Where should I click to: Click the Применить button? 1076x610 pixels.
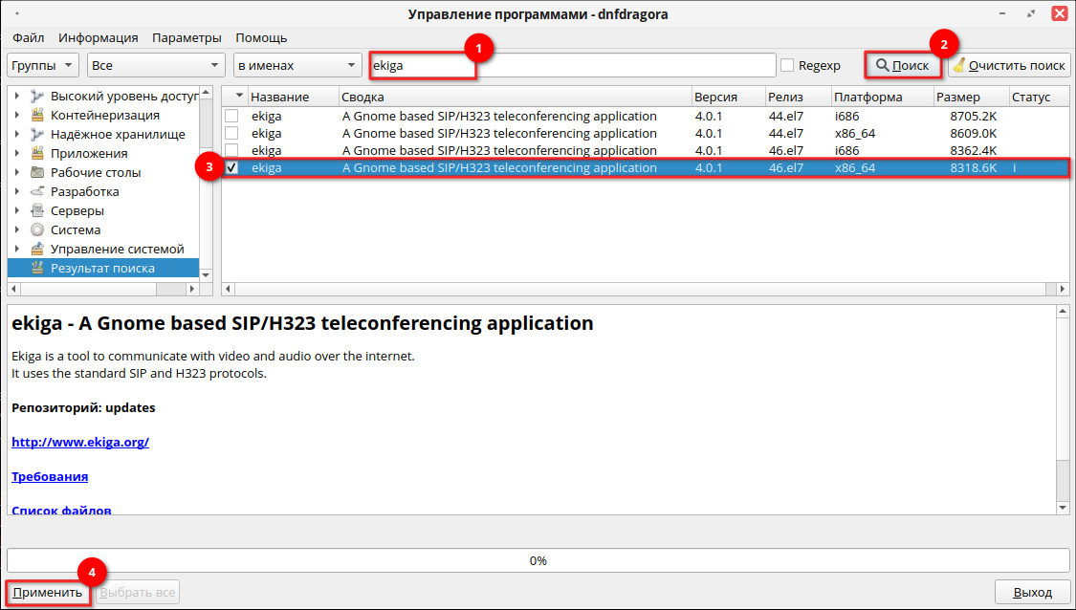tap(48, 592)
